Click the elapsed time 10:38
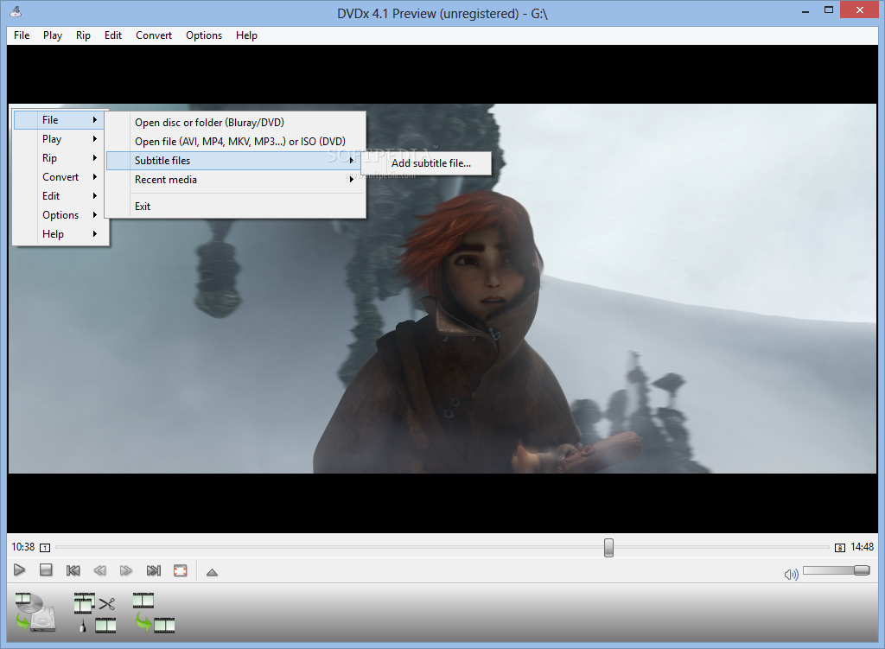 (23, 547)
